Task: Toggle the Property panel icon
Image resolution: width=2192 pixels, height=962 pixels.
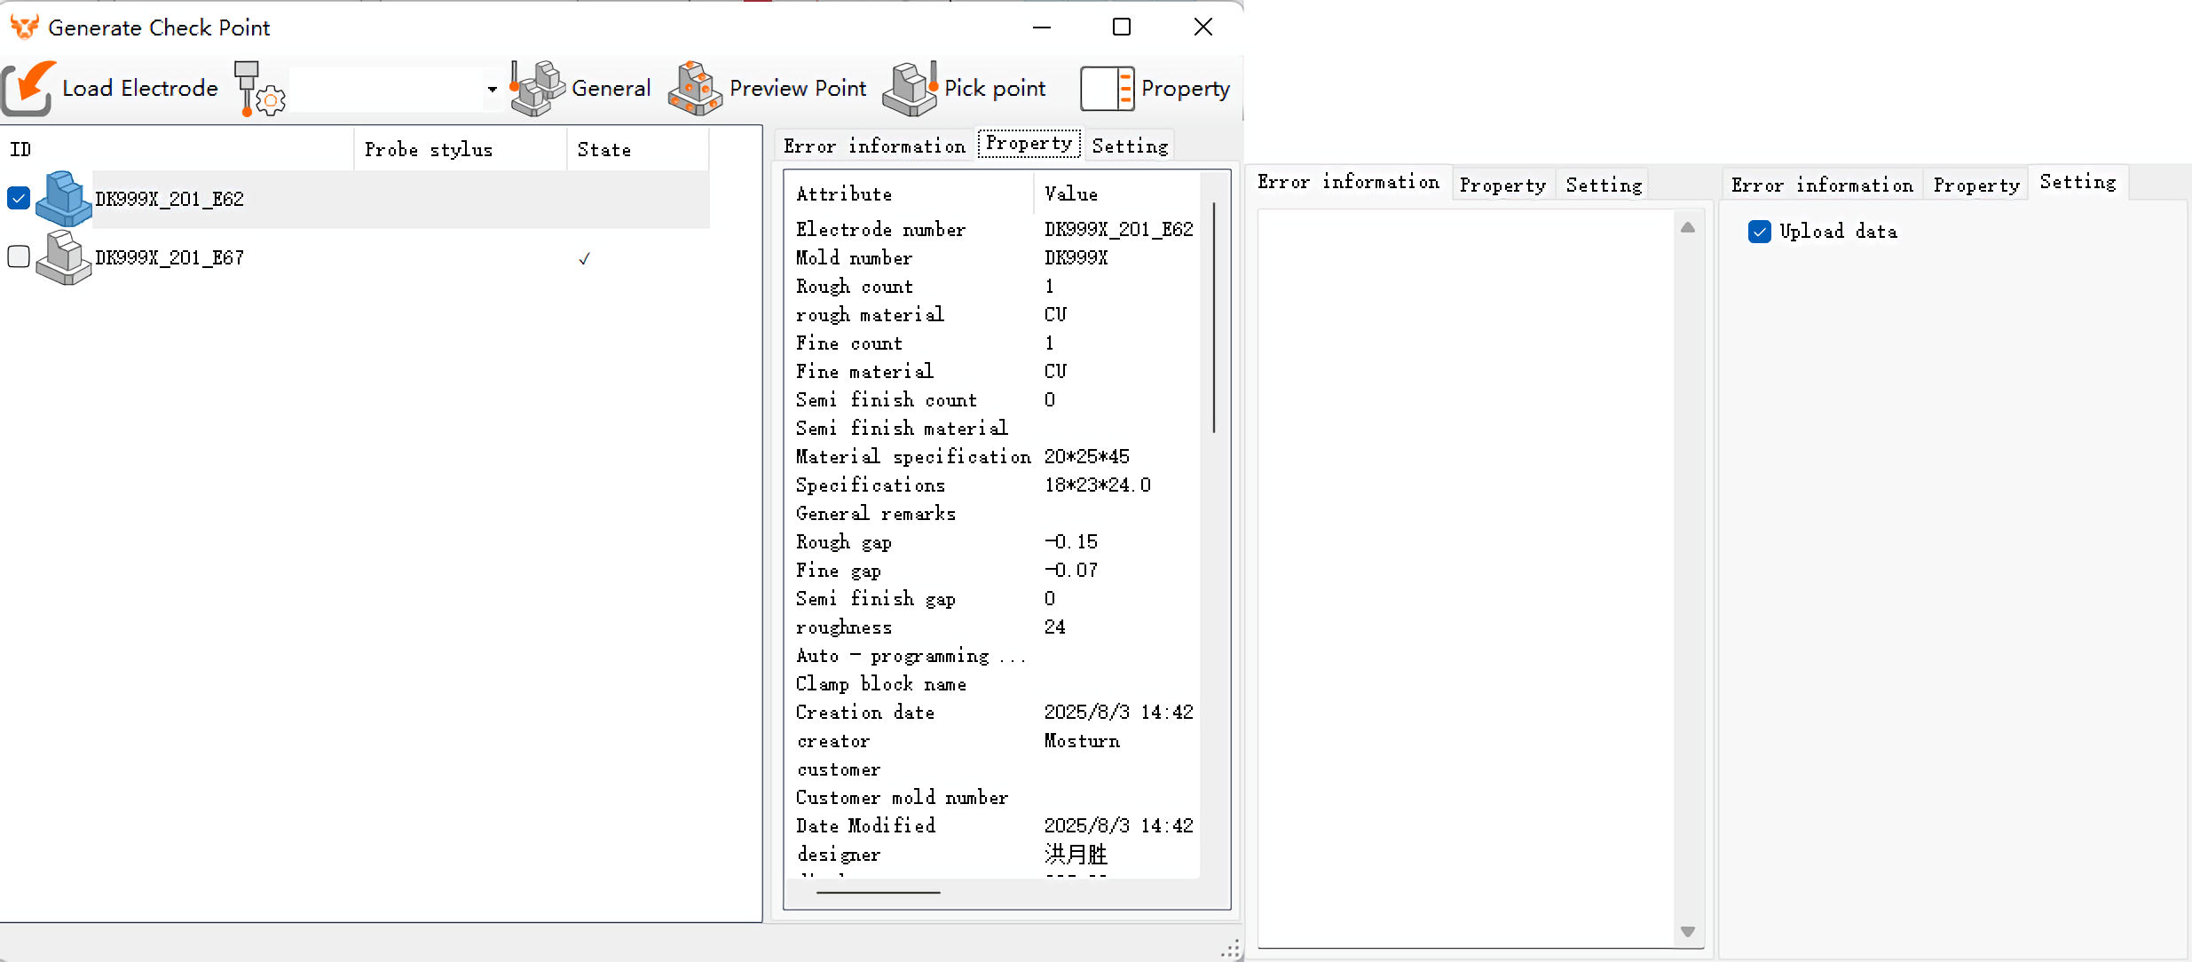Action: pos(1107,89)
